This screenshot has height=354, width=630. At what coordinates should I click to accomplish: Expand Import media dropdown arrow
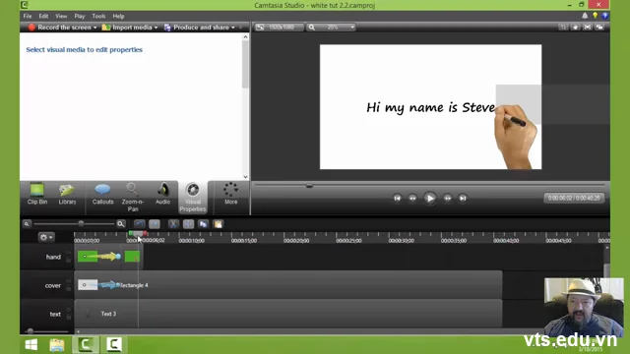click(x=156, y=28)
